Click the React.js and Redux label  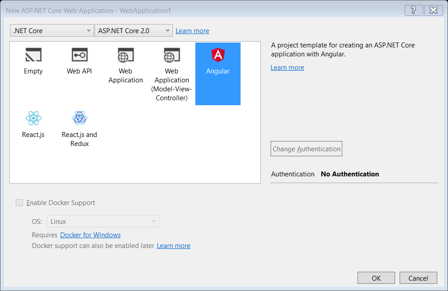click(79, 139)
